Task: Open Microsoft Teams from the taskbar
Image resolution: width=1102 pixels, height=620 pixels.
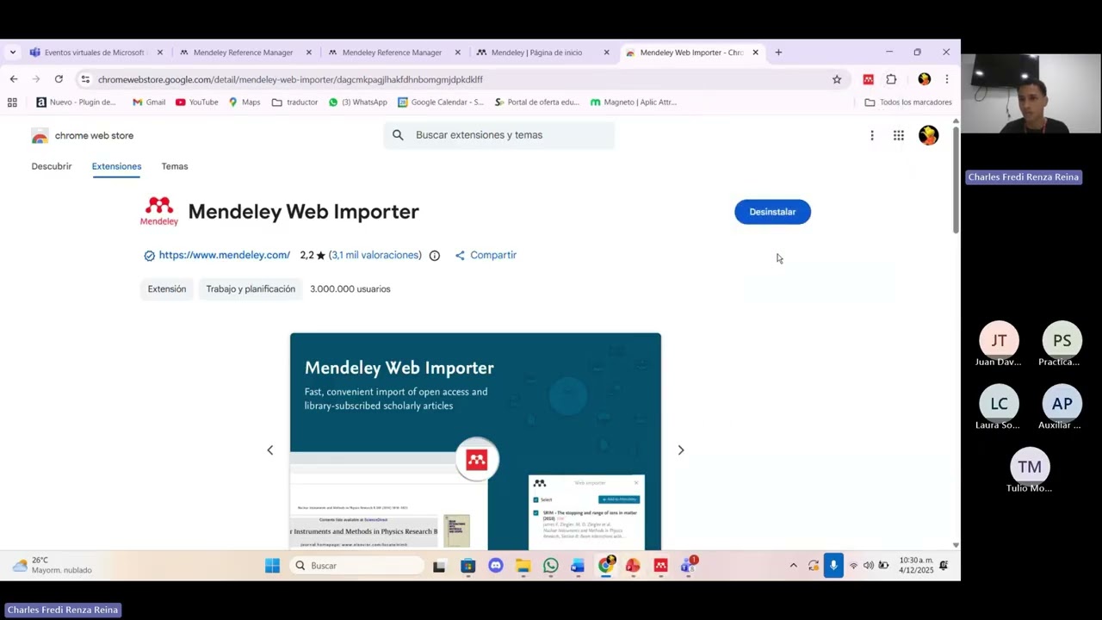Action: [688, 566]
